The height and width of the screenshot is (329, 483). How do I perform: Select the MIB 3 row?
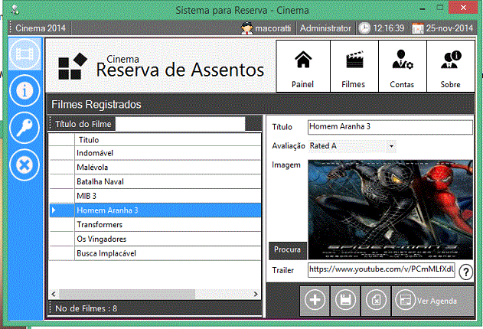tap(155, 196)
